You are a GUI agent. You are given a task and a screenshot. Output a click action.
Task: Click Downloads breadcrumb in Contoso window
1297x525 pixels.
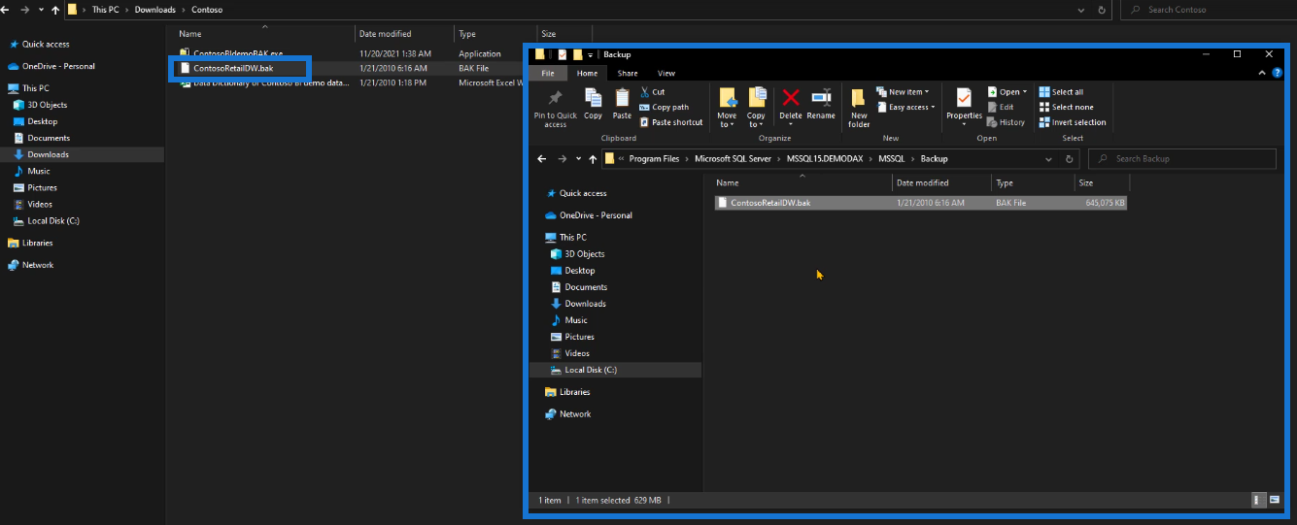[155, 10]
